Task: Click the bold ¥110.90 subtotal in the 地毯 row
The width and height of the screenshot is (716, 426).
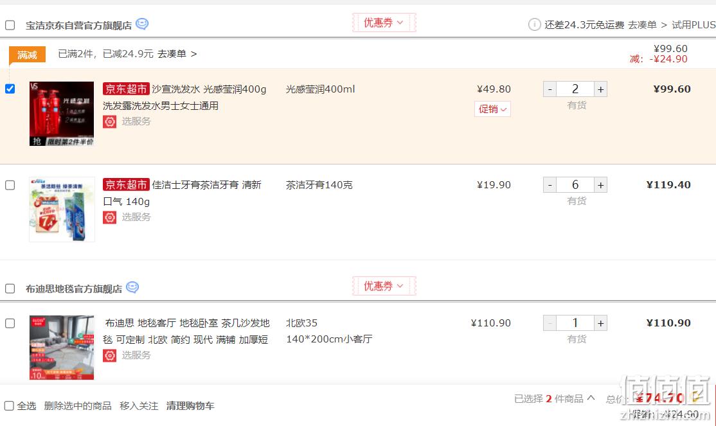Action: pos(668,323)
